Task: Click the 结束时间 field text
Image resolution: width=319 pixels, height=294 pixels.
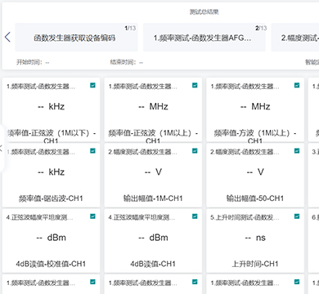Action: pyautogui.click(x=127, y=62)
